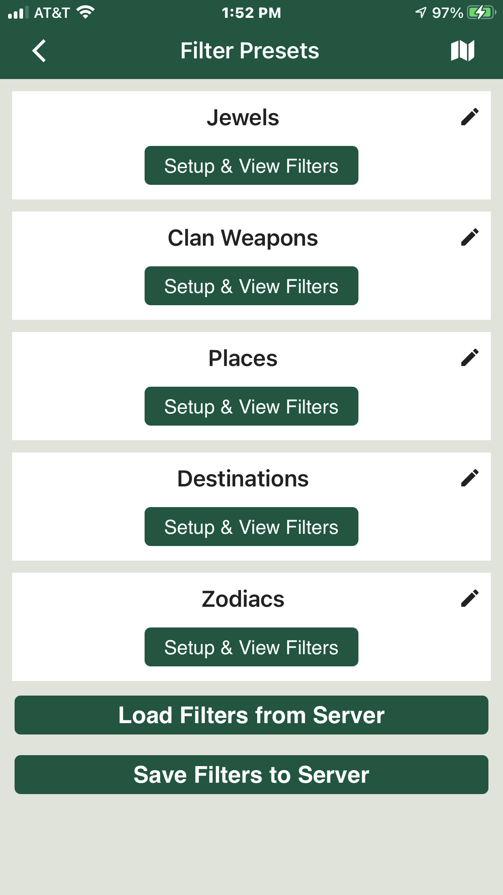The height and width of the screenshot is (895, 503).
Task: Tap the Wi-Fi status icon
Action: pyautogui.click(x=85, y=13)
